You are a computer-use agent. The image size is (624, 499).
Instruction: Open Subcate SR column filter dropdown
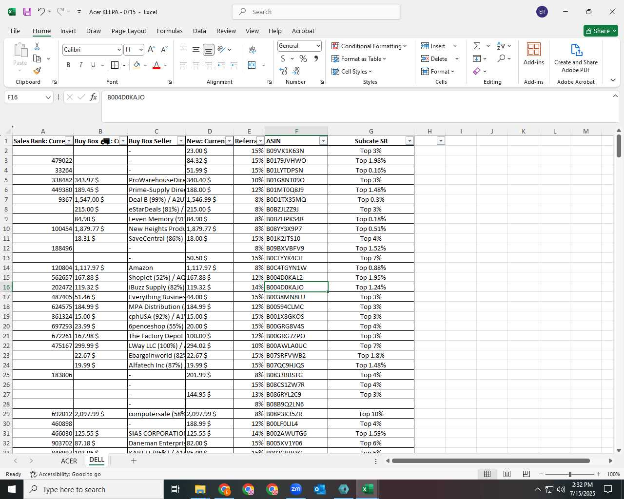[x=409, y=141]
